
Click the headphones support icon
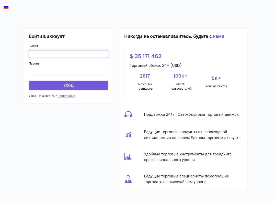(x=128, y=114)
